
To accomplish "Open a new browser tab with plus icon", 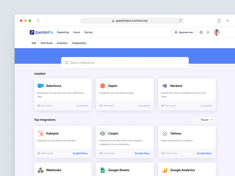I will point(227,21).
